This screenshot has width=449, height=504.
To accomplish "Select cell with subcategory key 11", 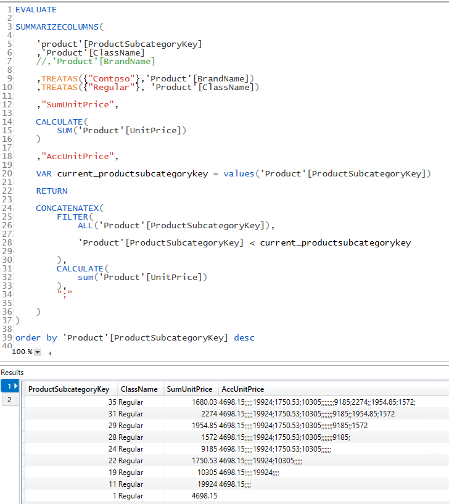I will click(x=72, y=484).
